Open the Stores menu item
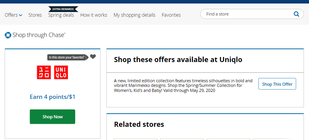309x140 pixels. click(x=35, y=15)
